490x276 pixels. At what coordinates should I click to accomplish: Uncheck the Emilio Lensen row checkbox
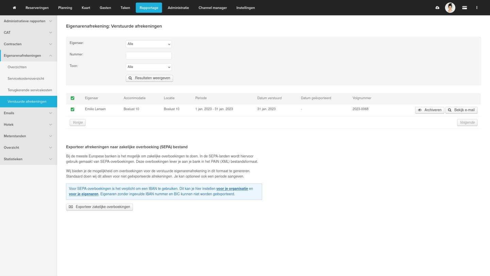tap(72, 109)
